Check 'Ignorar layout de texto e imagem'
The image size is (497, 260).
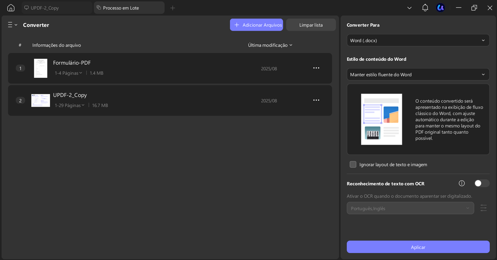(353, 164)
